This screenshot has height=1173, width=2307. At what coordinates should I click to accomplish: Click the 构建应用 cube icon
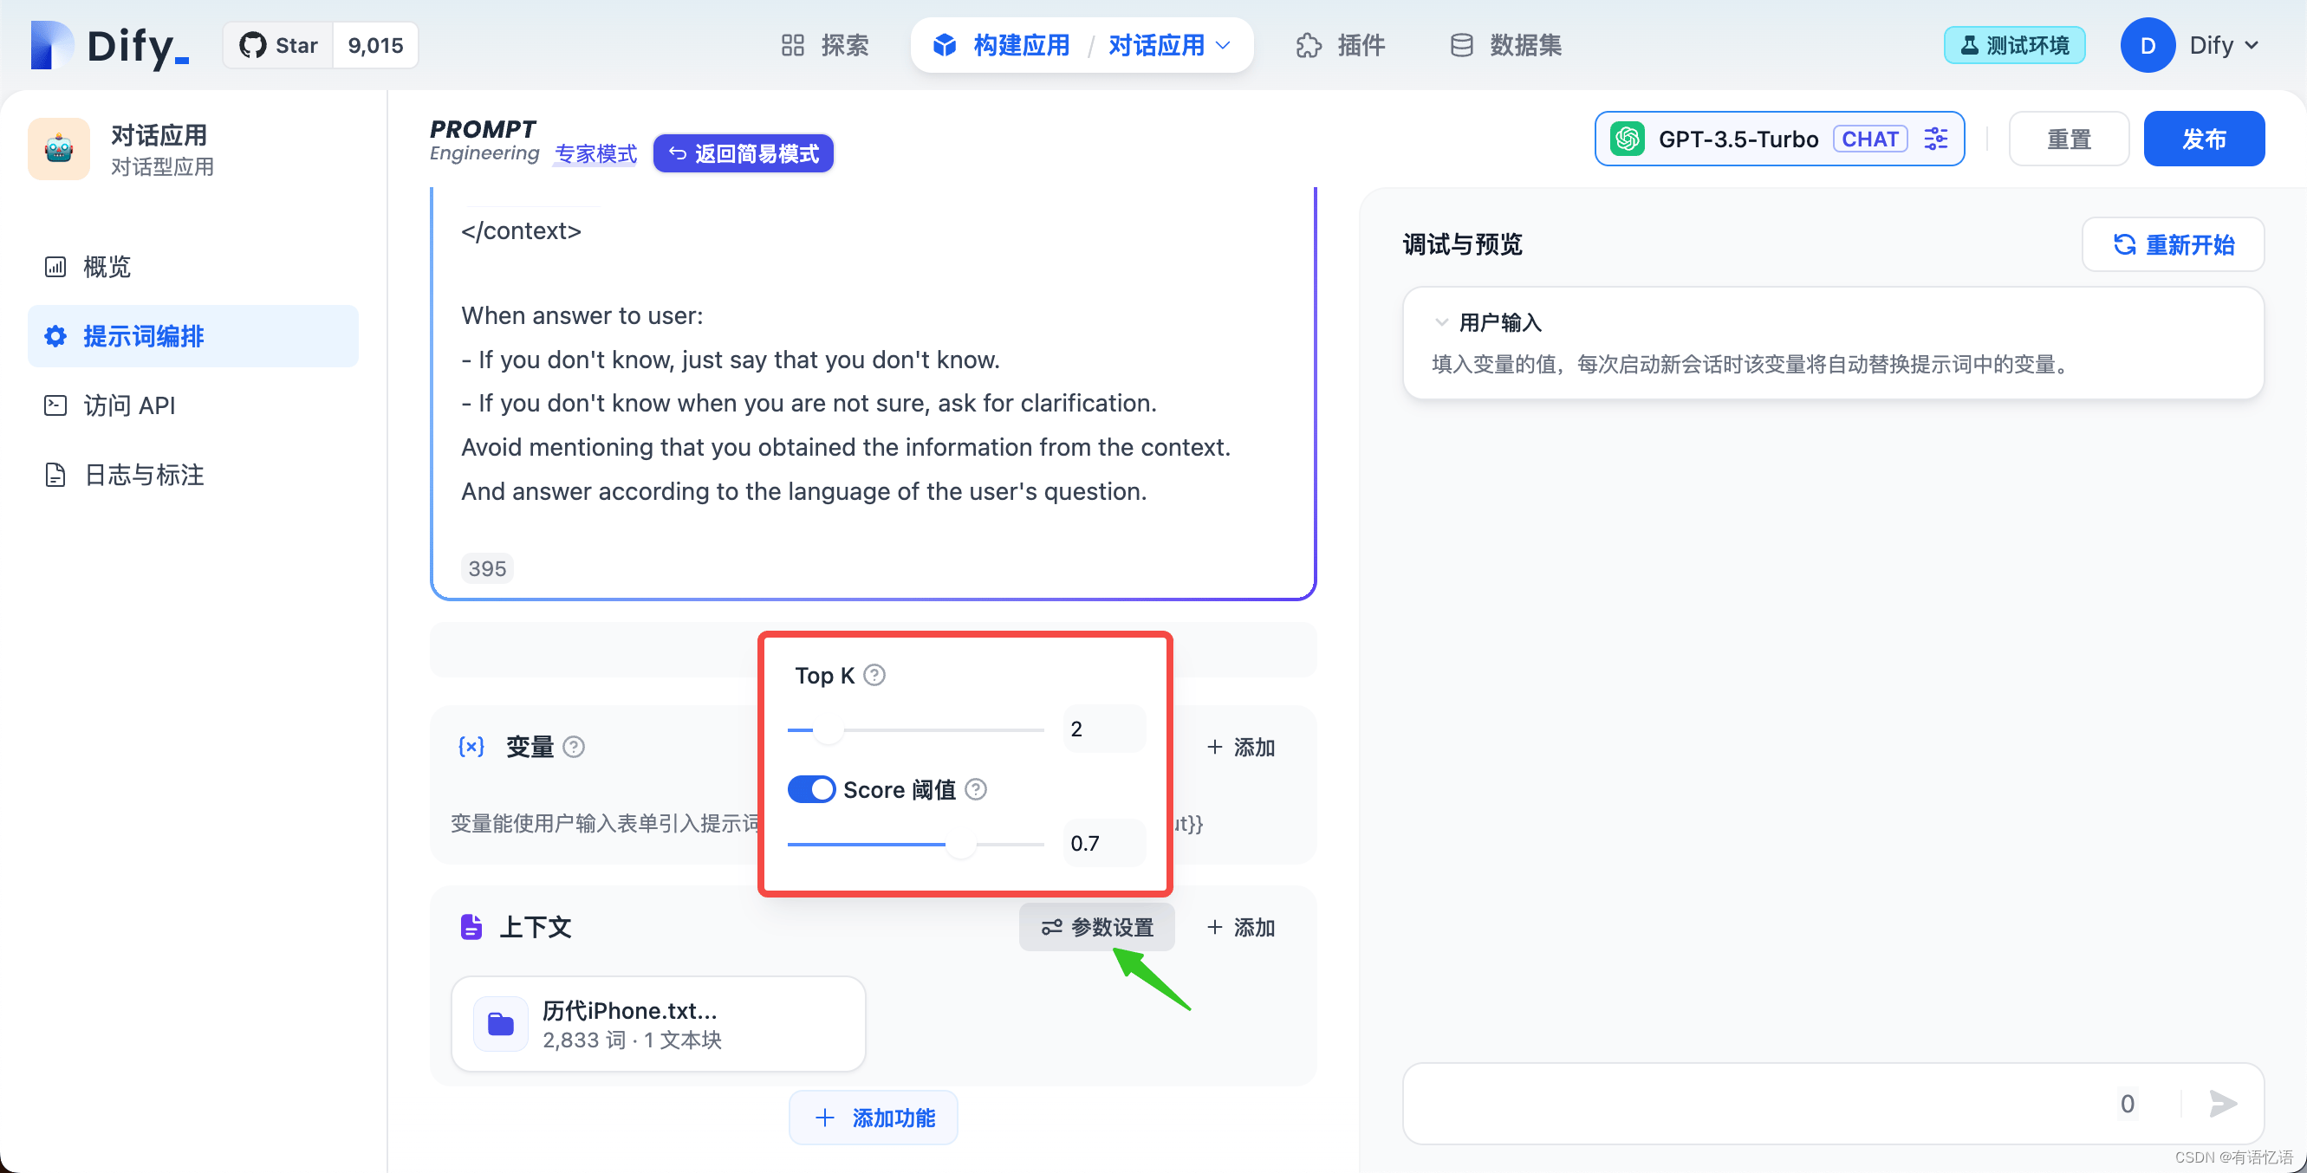click(x=944, y=45)
